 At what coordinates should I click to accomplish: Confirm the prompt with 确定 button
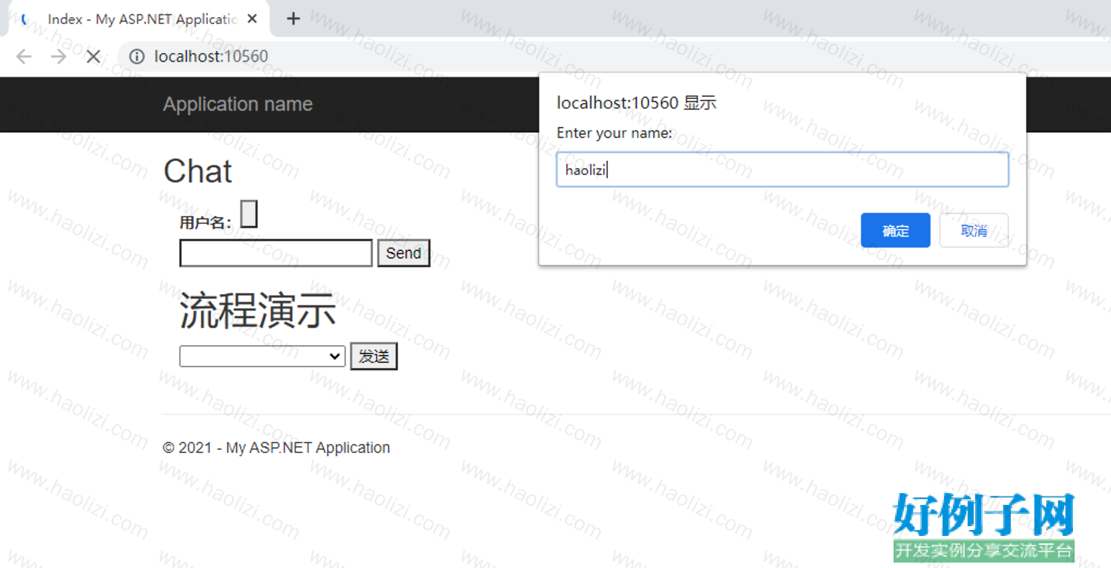[895, 231]
